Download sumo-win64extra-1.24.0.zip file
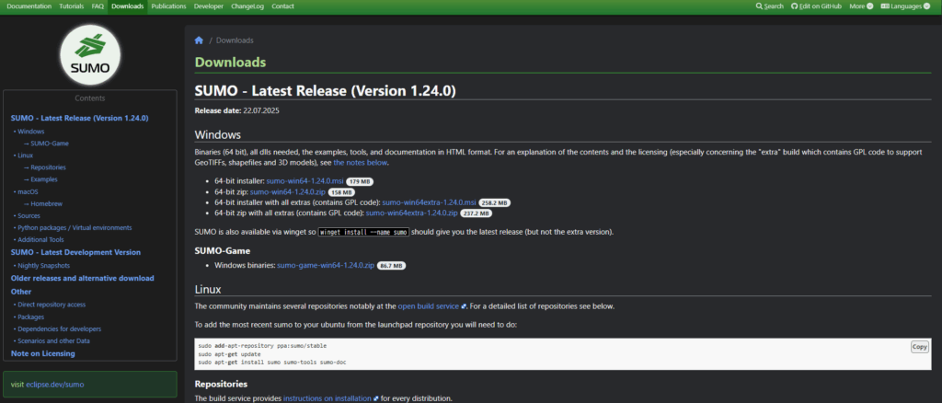 (x=412, y=213)
